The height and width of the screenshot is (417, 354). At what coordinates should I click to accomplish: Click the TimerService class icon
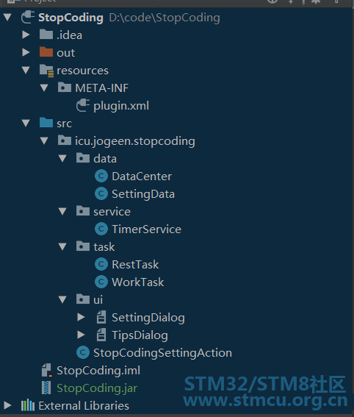101,229
